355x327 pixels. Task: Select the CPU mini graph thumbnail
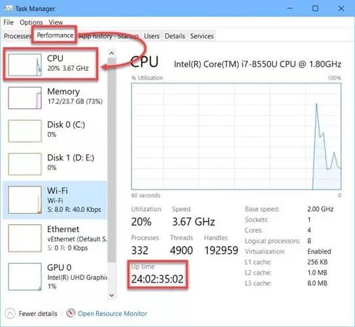pos(25,65)
